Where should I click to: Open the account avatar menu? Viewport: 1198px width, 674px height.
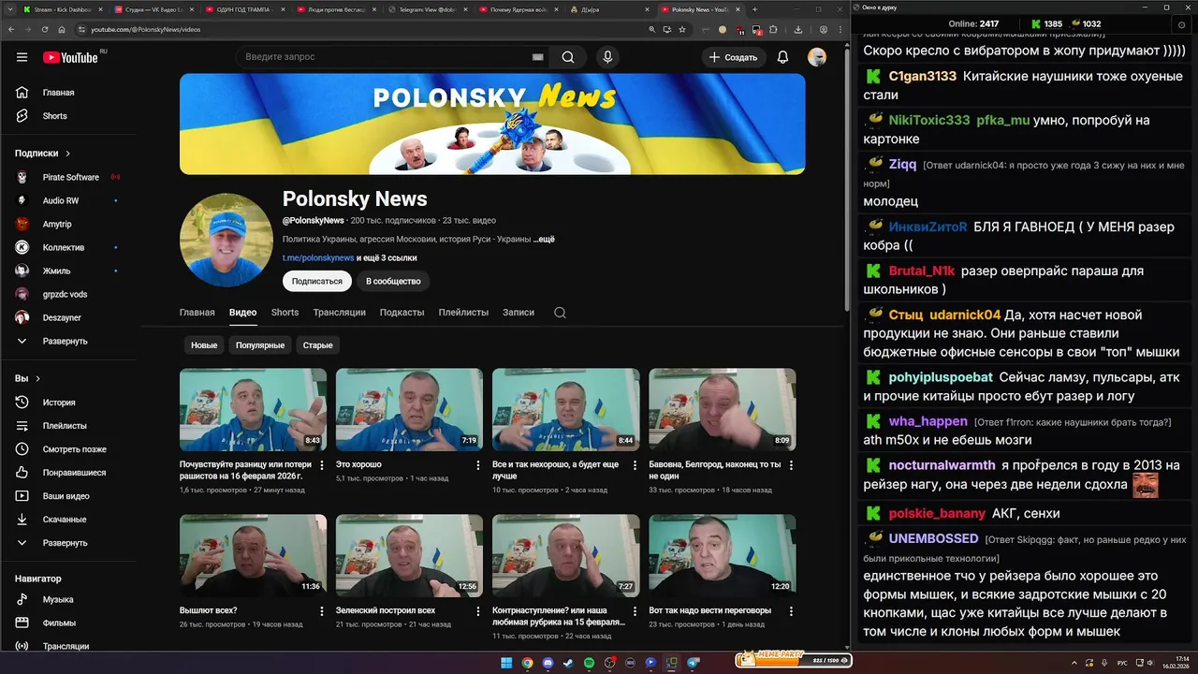click(x=817, y=57)
